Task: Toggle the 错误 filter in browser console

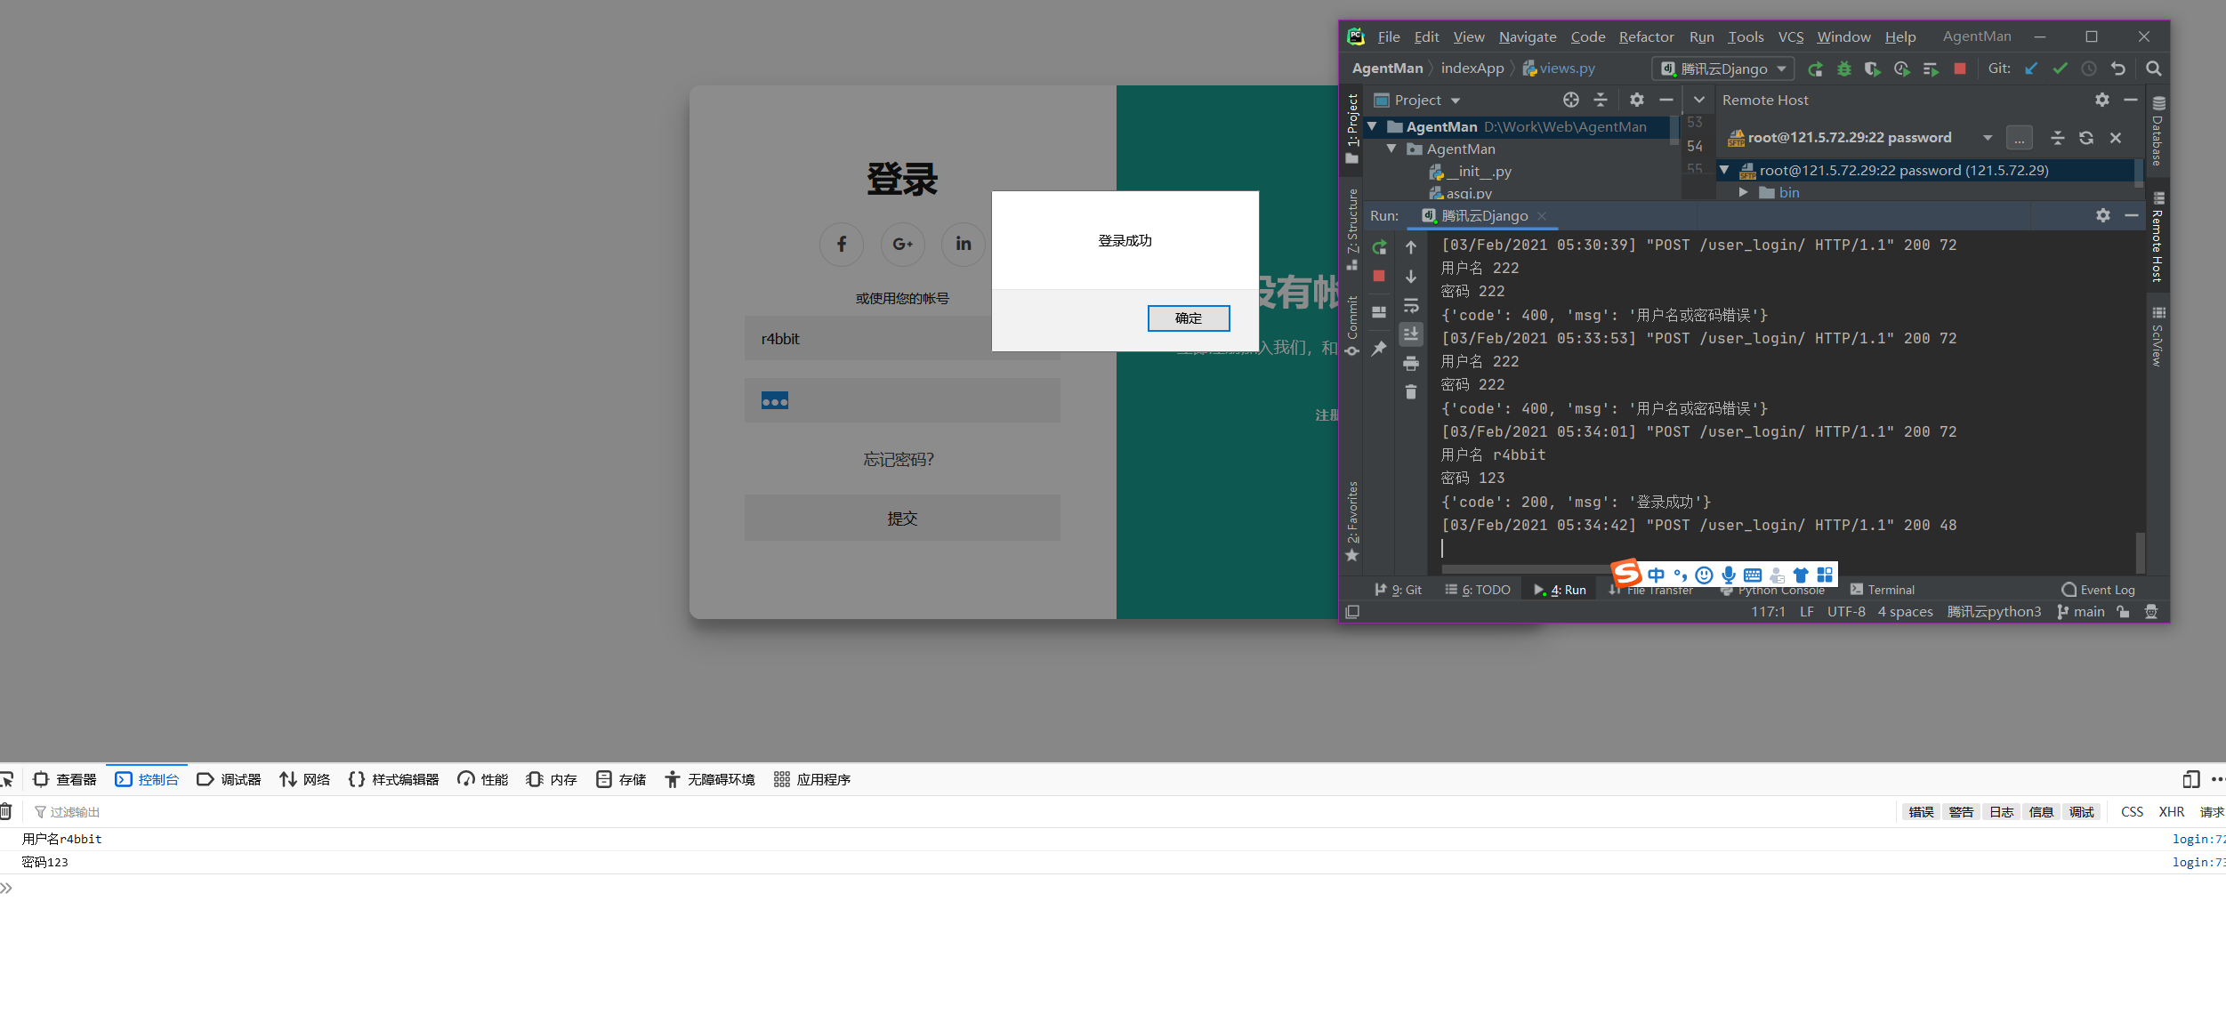Action: [1921, 812]
